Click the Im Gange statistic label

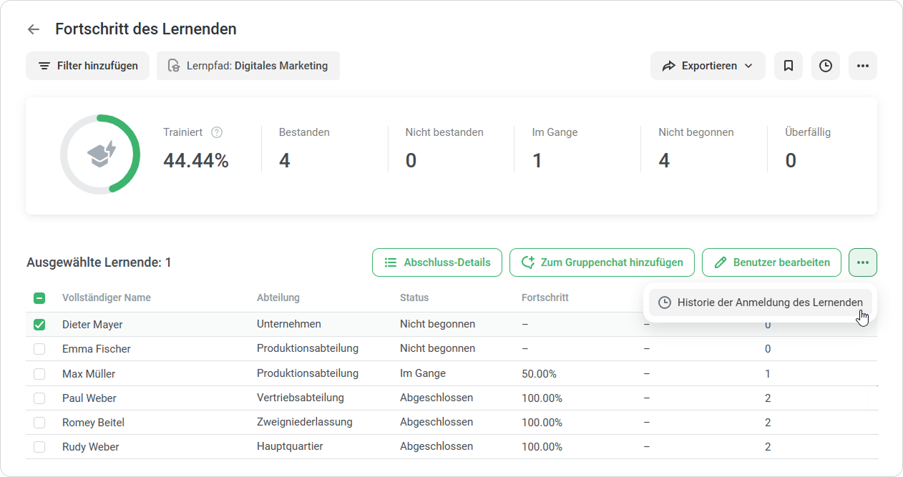tap(555, 132)
